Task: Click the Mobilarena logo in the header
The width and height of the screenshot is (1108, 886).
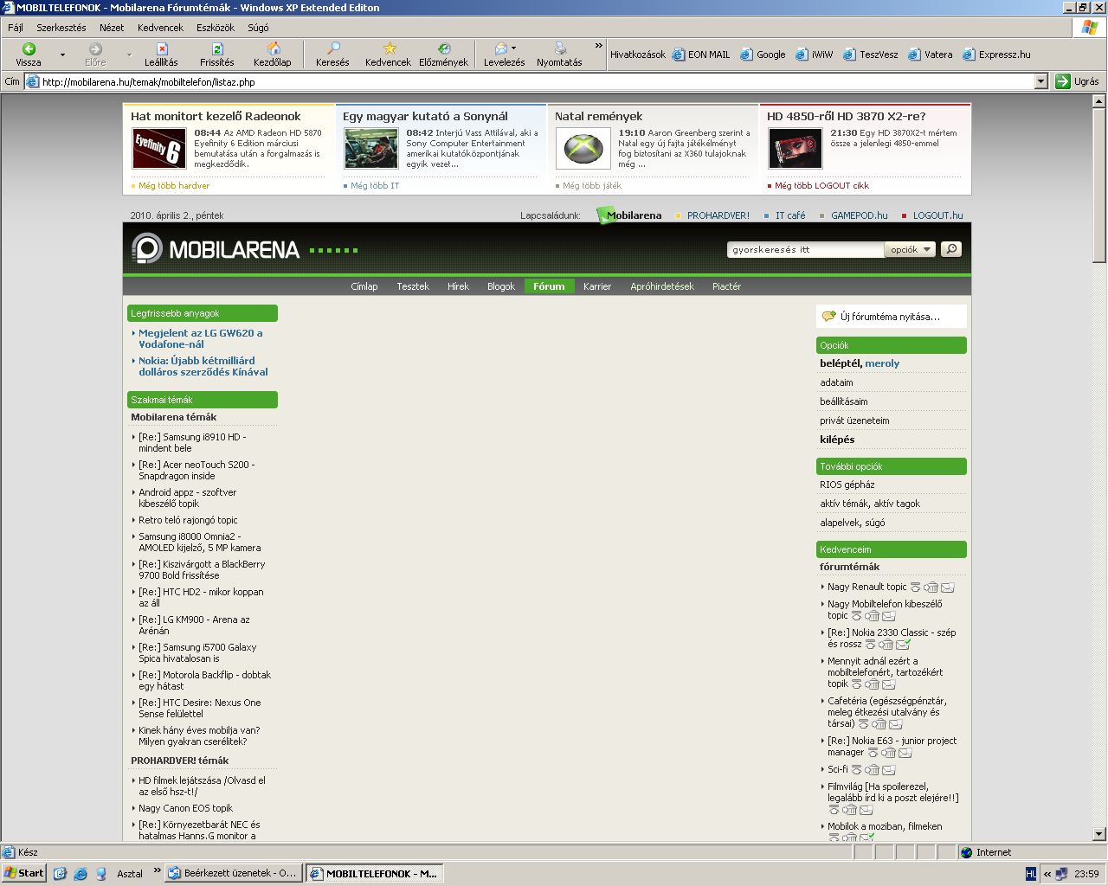Action: coord(216,249)
